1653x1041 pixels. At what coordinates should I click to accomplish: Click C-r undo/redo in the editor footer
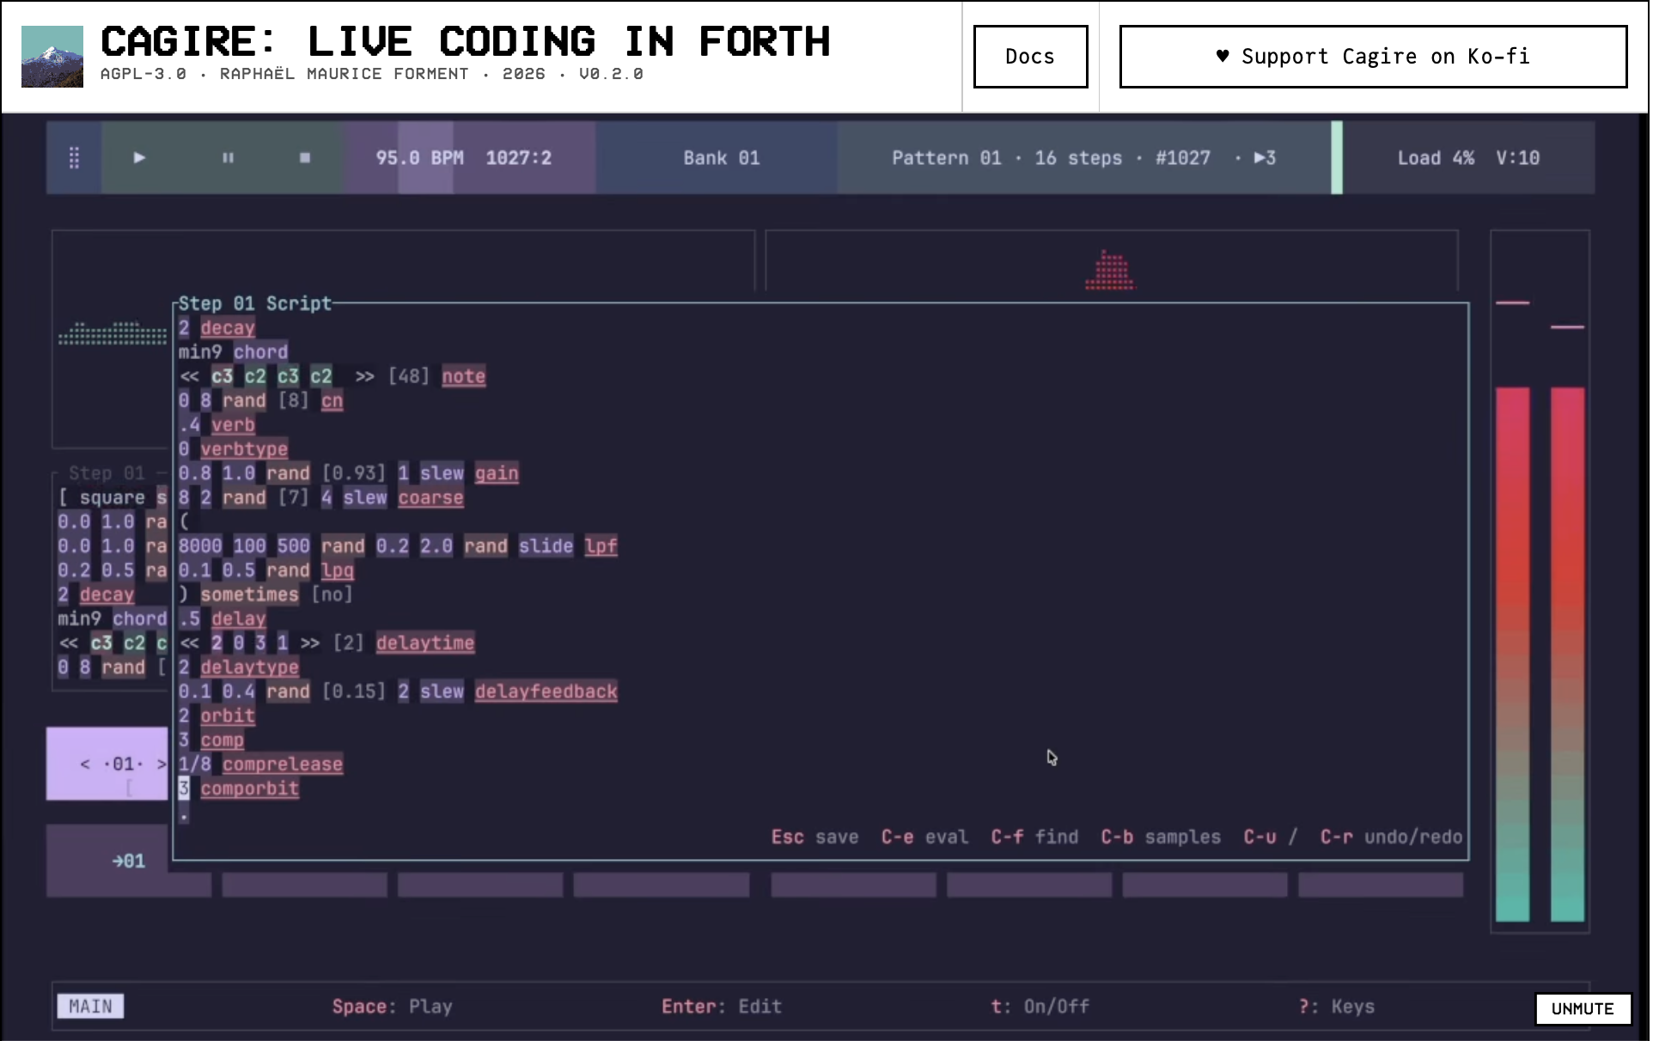(1394, 837)
